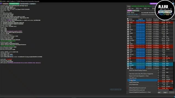This screenshot has height=98, width=175.
Task: Toggle the select-all Partition header checkbox
Action: [x=128, y=19]
